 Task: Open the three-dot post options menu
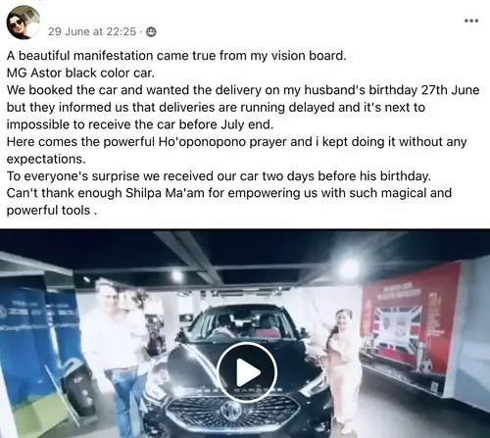pyautogui.click(x=471, y=21)
